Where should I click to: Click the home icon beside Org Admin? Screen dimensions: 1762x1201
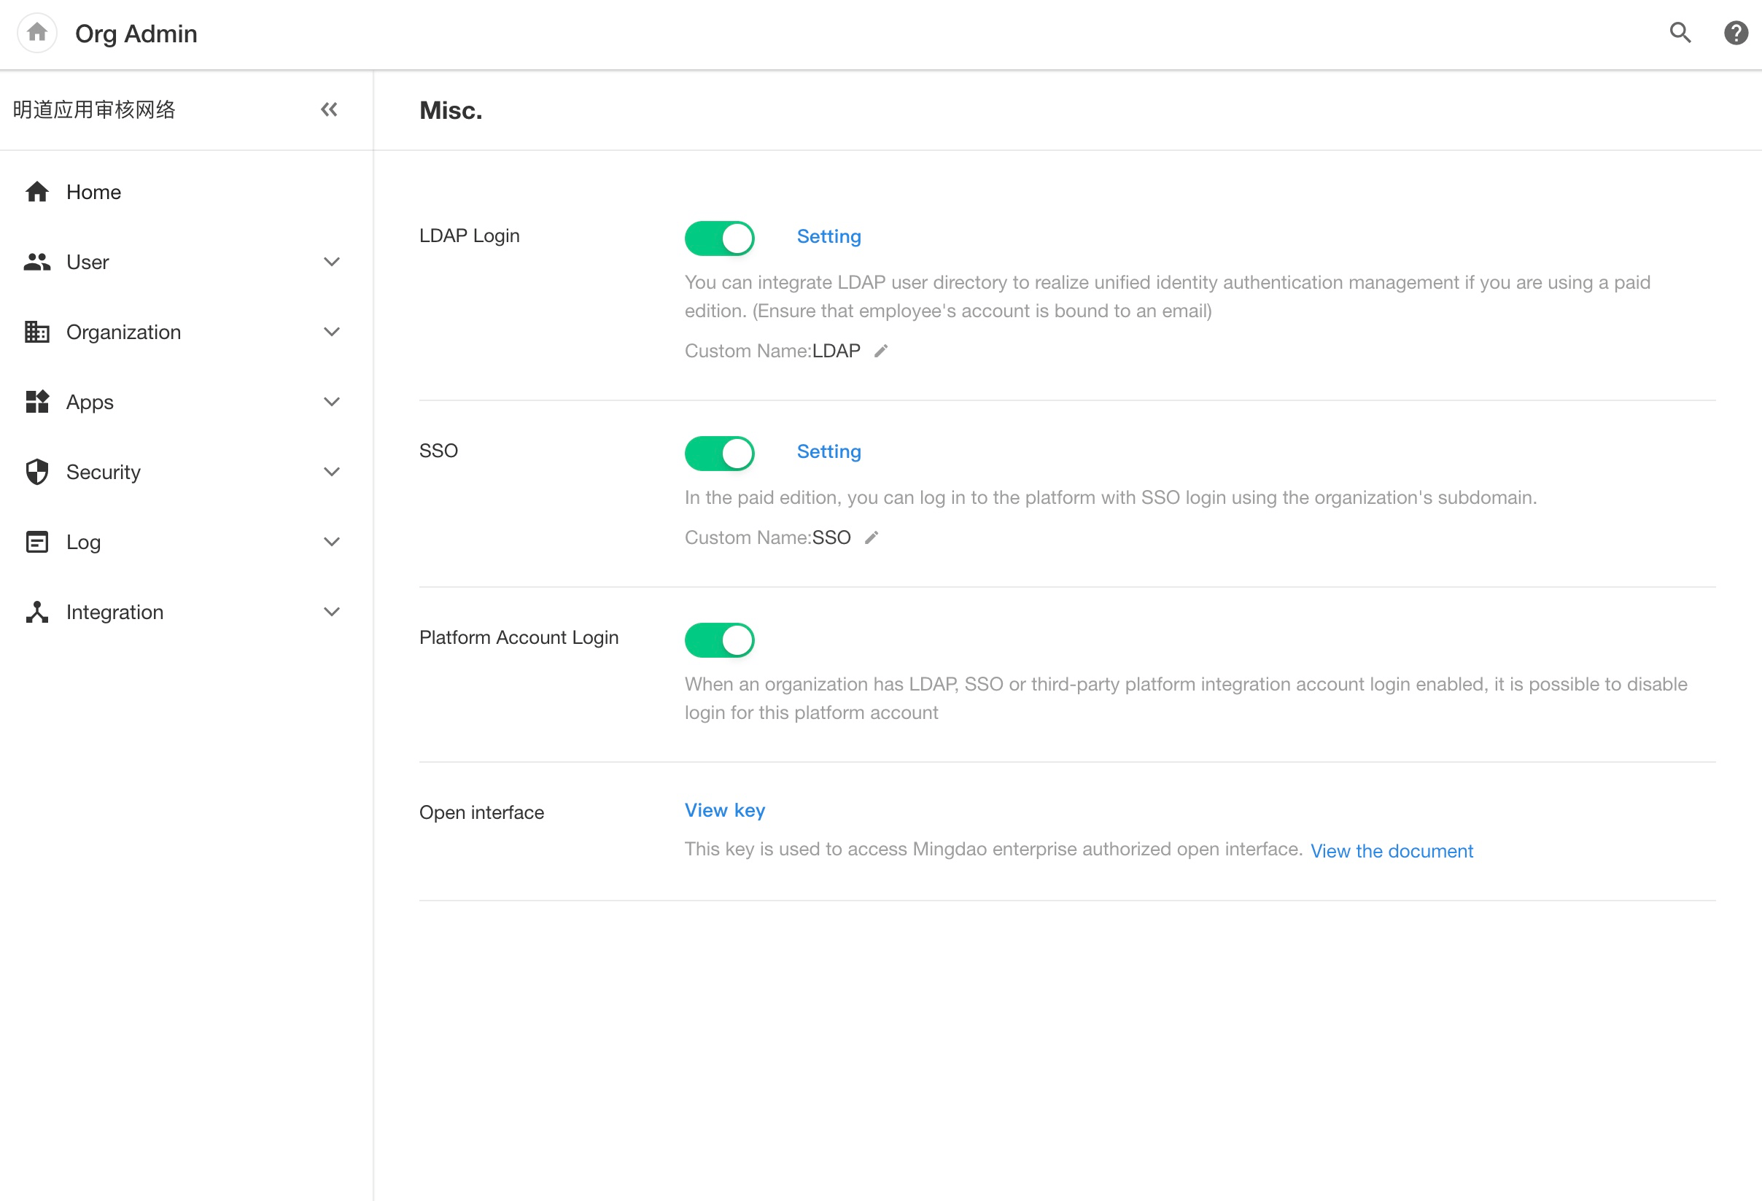pyautogui.click(x=36, y=34)
